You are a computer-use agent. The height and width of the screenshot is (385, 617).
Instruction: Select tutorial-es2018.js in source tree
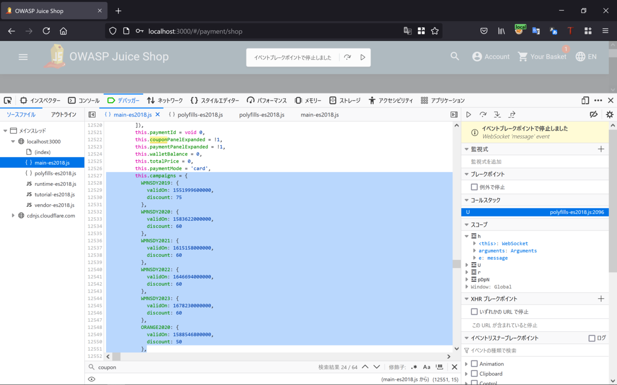click(55, 195)
